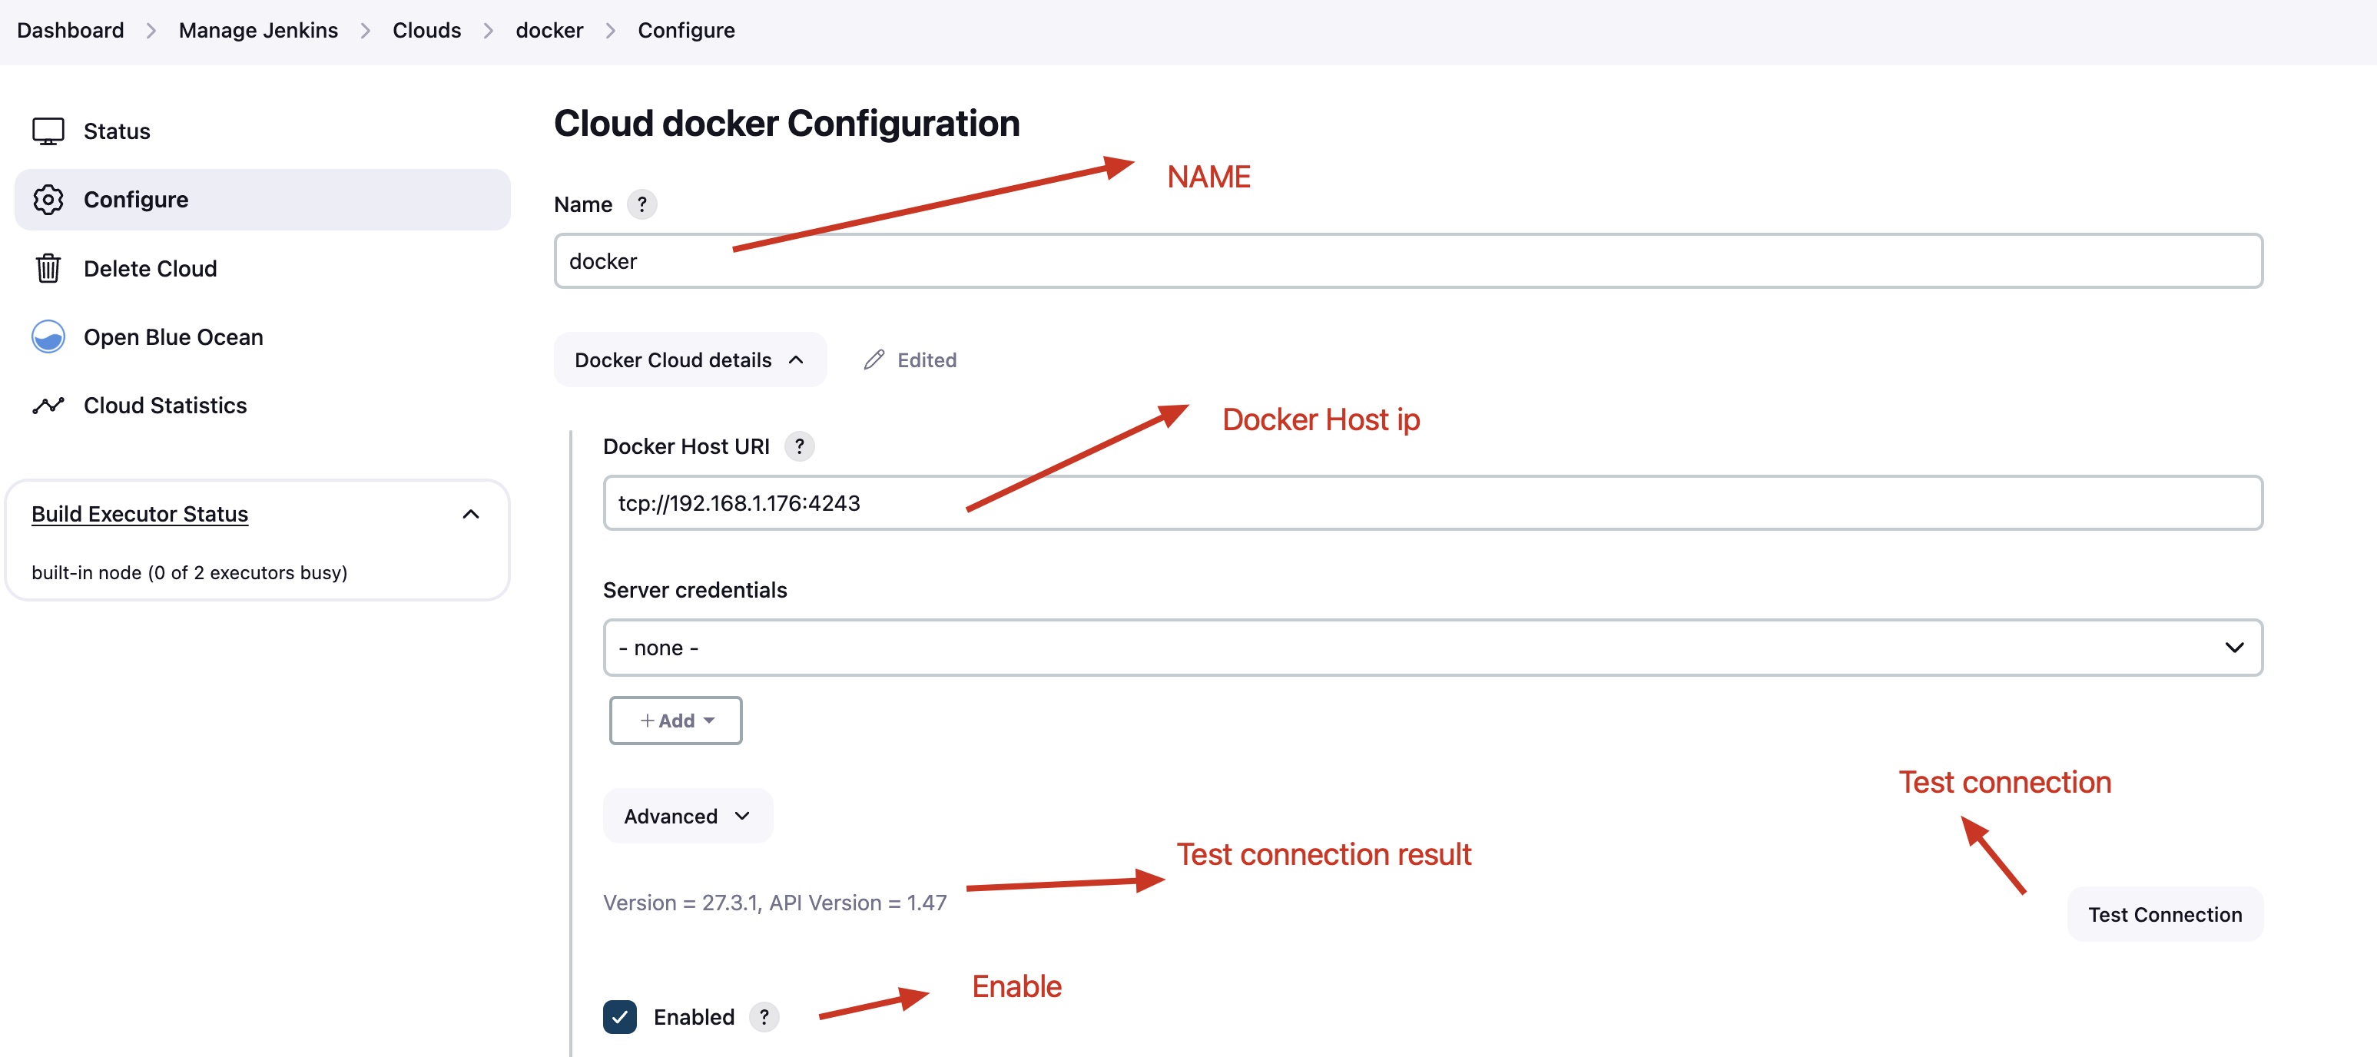Click the Name input field
Viewport: 2377px width, 1057px height.
point(1408,260)
